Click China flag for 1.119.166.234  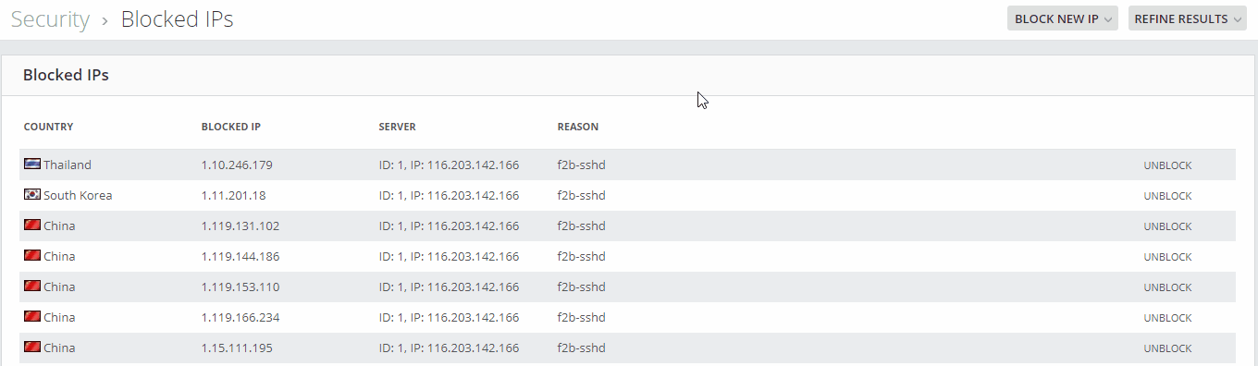(x=32, y=317)
